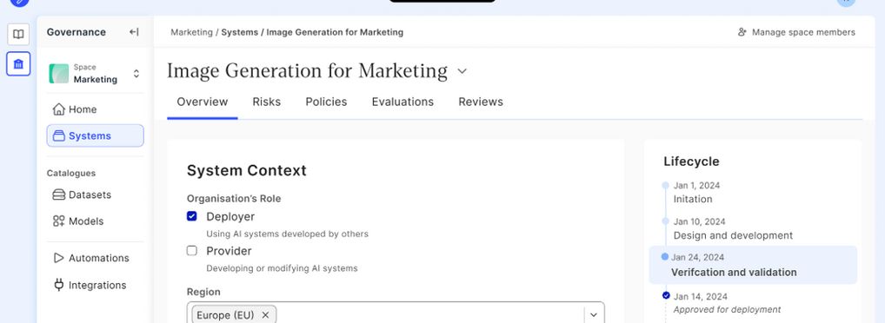Viewport: 885px width, 323px height.
Task: Open the book library icon in left rail
Action: [x=18, y=35]
